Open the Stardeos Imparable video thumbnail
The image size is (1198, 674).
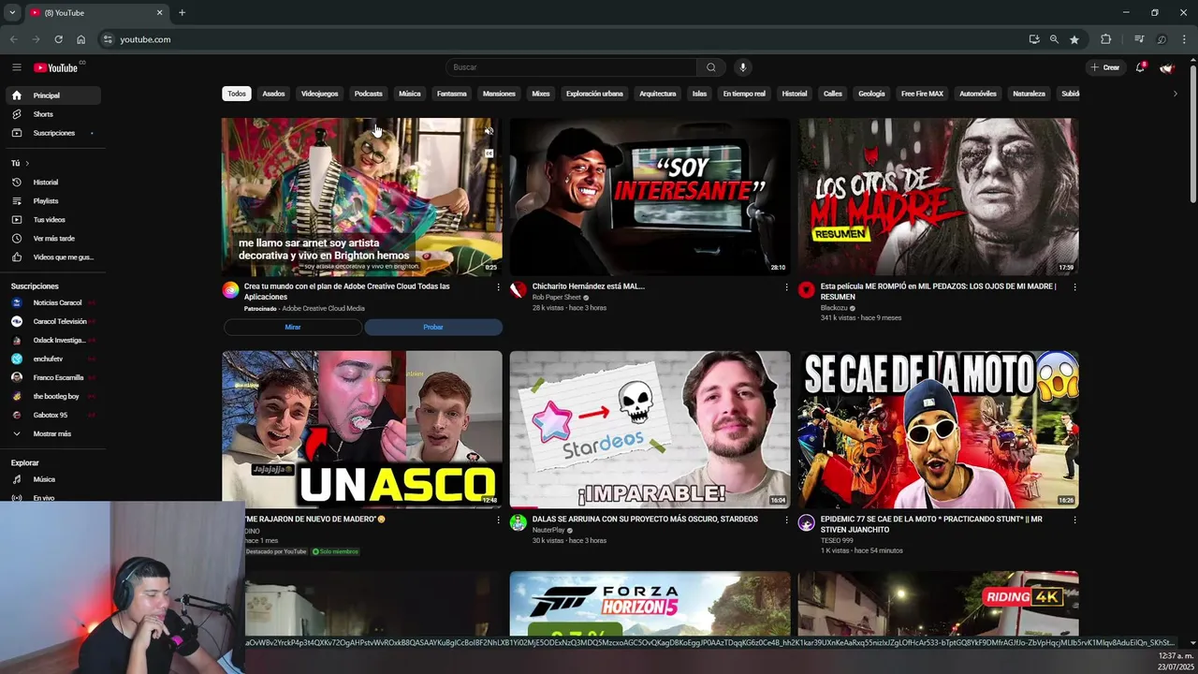(x=650, y=430)
